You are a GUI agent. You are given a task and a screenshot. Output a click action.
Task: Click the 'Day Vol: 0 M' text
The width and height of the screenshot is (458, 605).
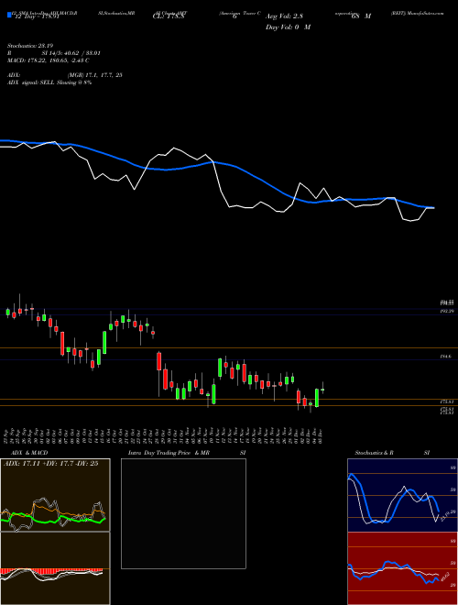coord(288,27)
